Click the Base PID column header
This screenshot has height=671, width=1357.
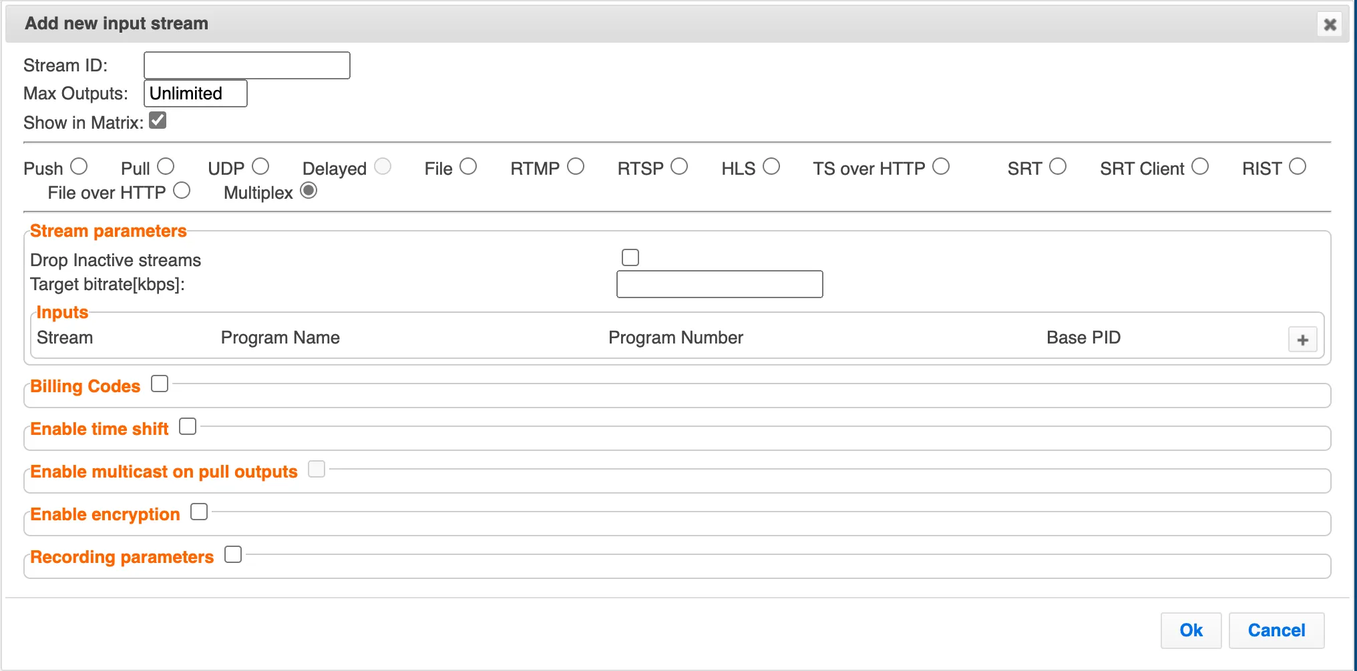tap(1083, 338)
